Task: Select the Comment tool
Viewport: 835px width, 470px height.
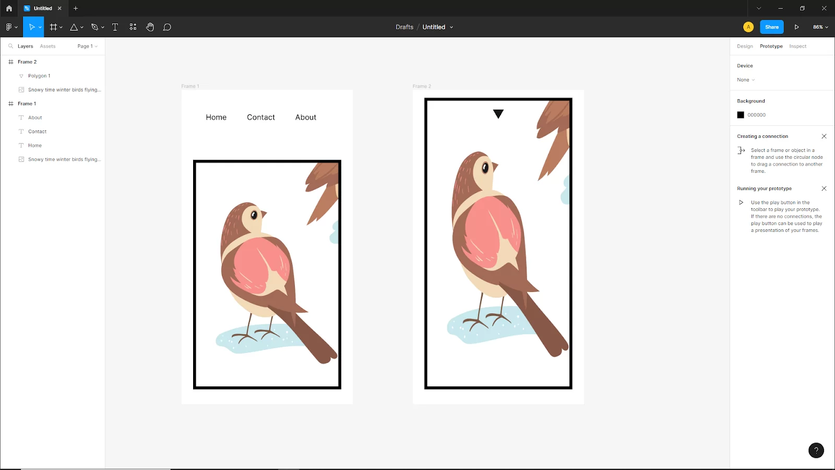Action: 167,27
